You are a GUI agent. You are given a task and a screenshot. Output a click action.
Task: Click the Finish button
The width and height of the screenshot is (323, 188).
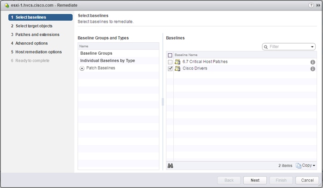[281, 180]
